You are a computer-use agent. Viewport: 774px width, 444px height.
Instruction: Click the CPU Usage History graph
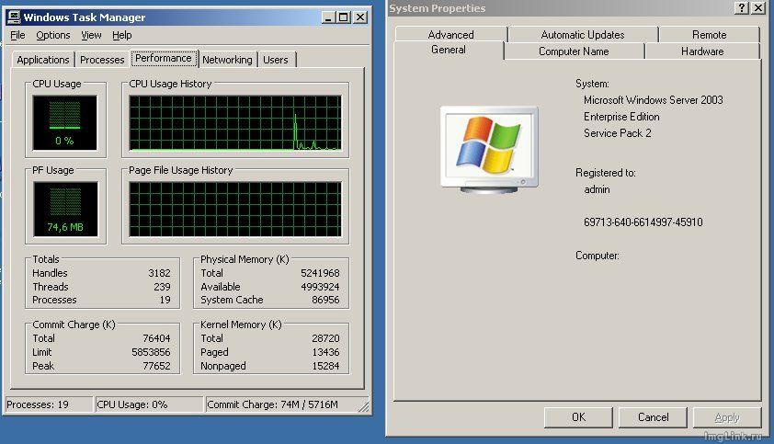point(235,122)
